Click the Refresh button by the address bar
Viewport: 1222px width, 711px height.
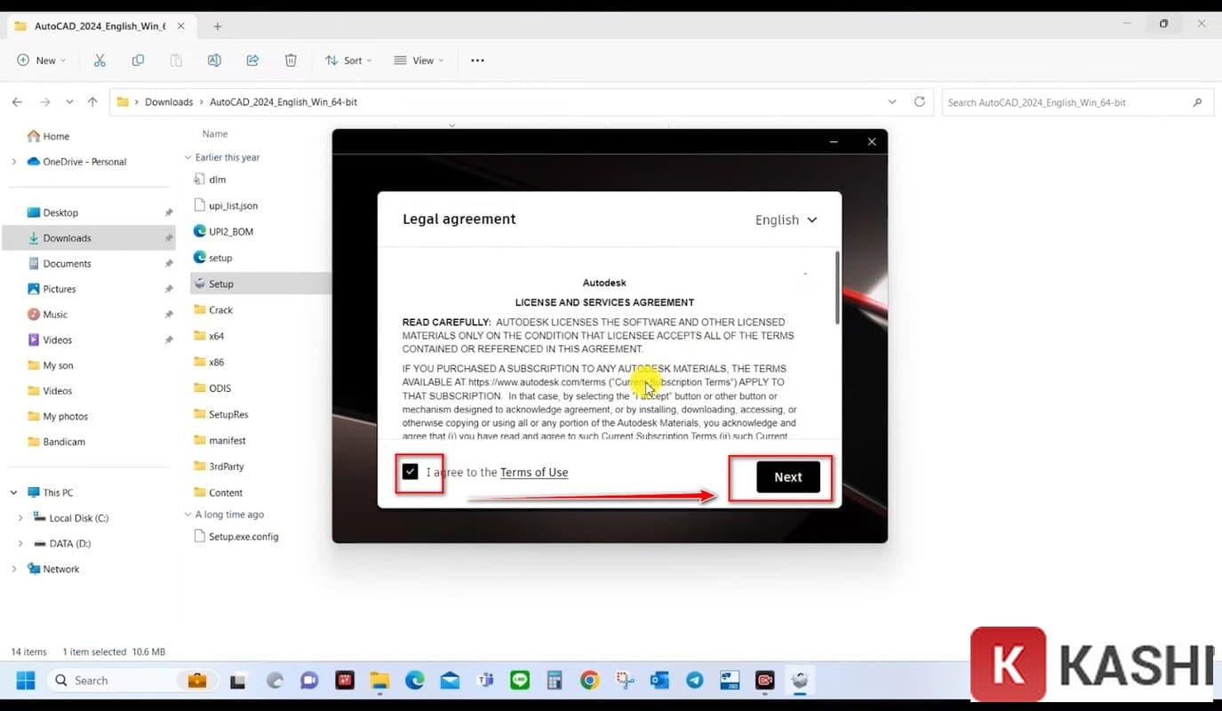click(x=920, y=102)
